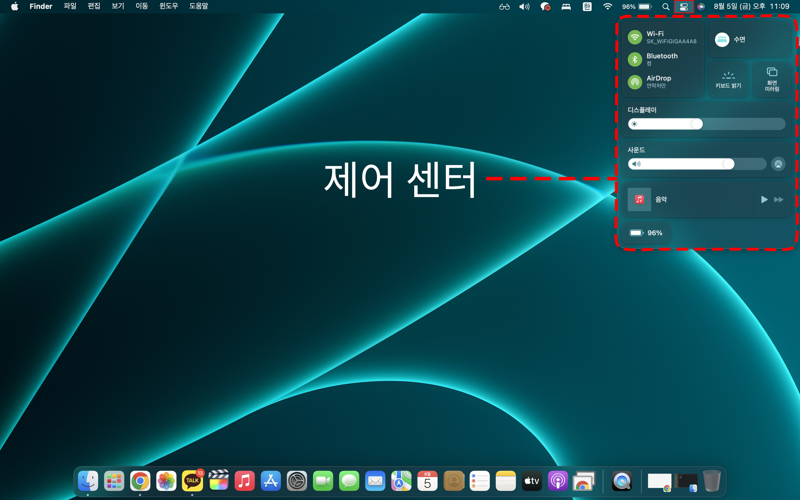Turn off Bluetooth in Control Center
This screenshot has width=800, height=500.
click(635, 59)
